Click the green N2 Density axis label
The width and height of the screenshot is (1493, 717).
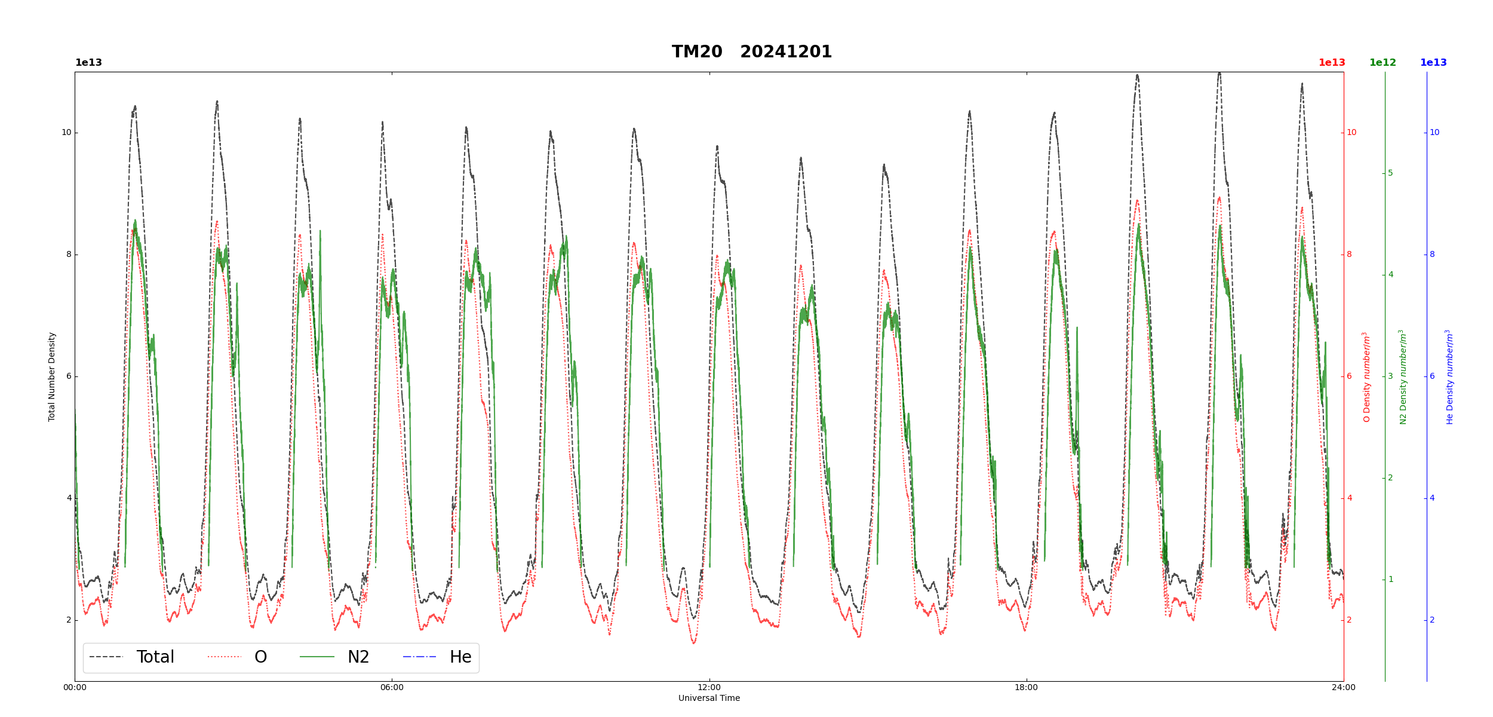[x=1403, y=376]
